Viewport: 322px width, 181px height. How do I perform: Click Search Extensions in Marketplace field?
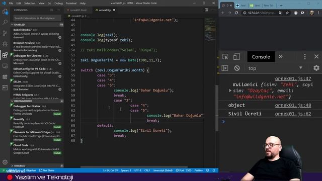37,18
